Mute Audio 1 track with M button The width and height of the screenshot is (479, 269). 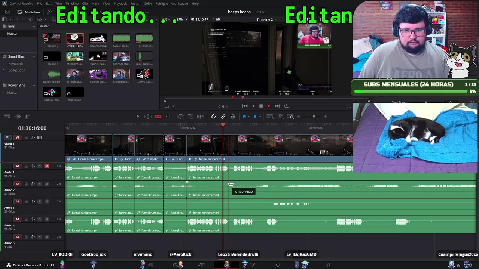click(x=47, y=166)
